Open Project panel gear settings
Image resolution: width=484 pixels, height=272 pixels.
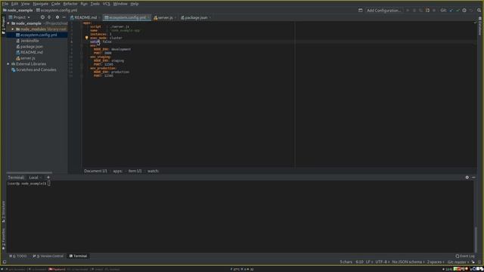coord(57,17)
